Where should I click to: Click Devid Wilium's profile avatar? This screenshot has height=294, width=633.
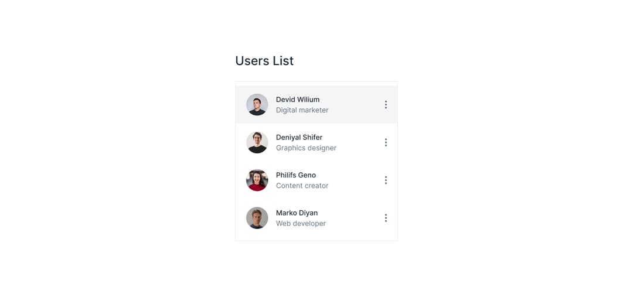(257, 105)
